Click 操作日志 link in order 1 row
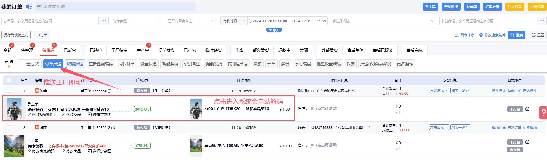 point(499,91)
